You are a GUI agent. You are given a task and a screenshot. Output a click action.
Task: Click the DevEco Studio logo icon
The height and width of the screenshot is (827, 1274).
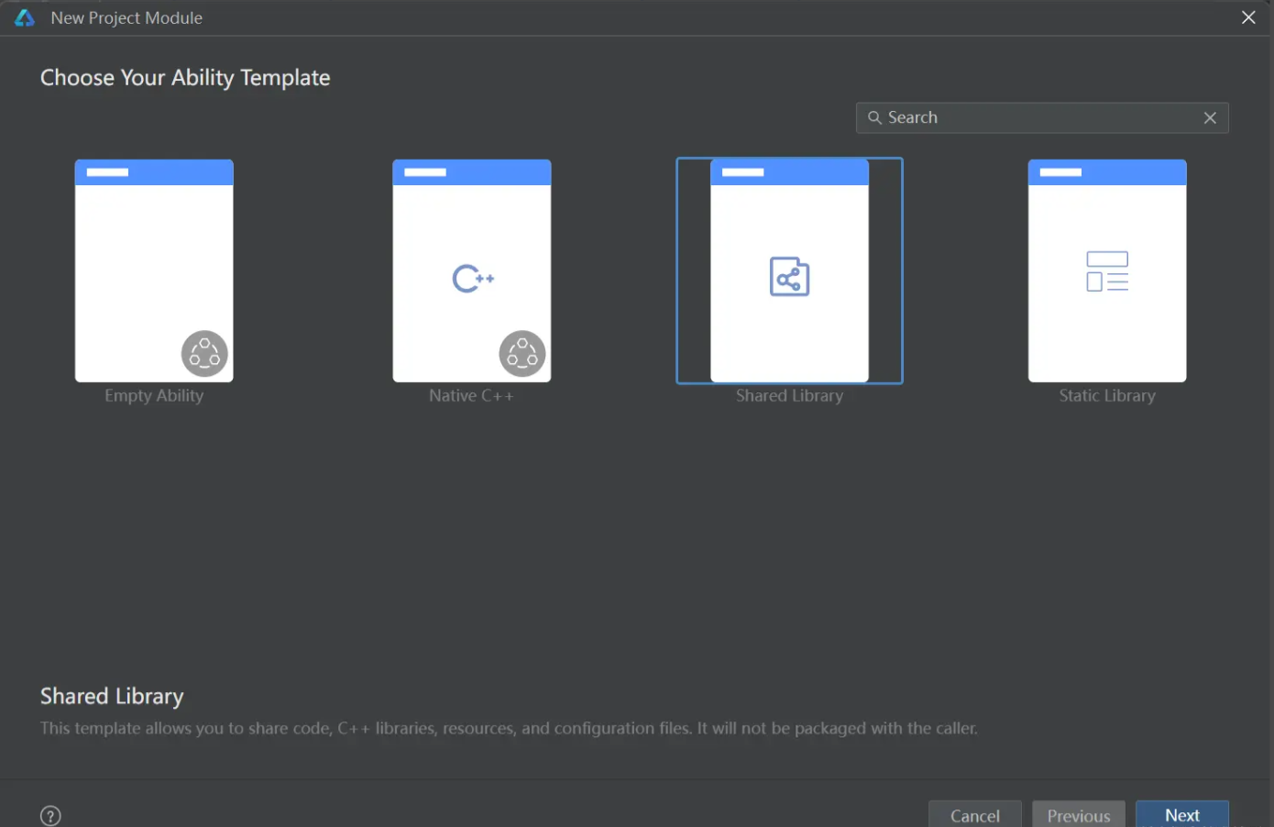25,18
